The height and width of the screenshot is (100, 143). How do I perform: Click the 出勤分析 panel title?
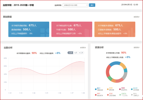pyautogui.click(x=8, y=48)
